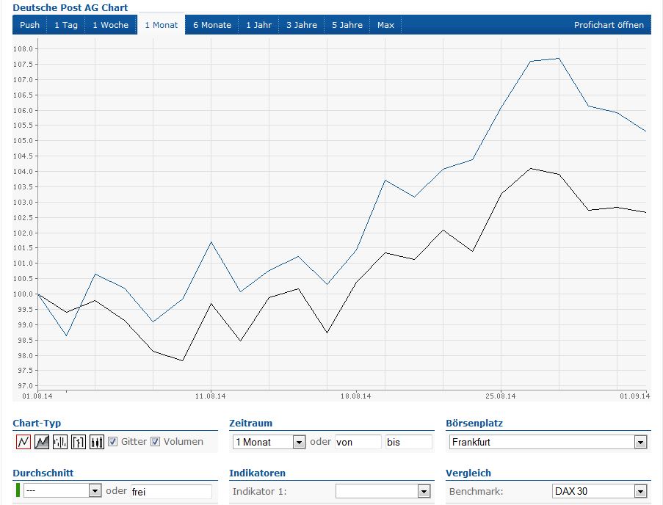
Task: Switch to the 3 Jahre tab
Action: point(302,25)
